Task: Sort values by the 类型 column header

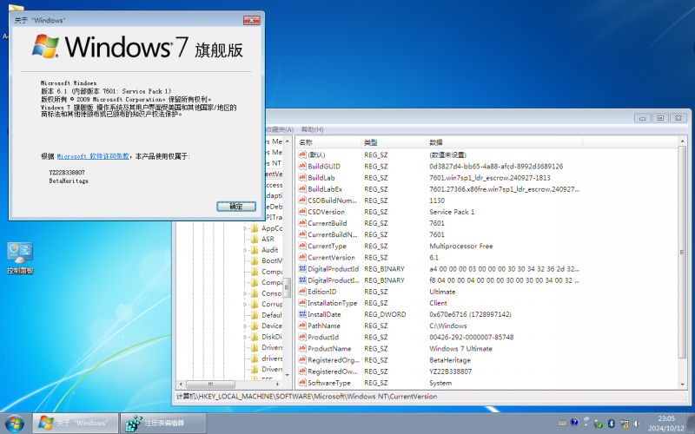Action: pos(394,142)
